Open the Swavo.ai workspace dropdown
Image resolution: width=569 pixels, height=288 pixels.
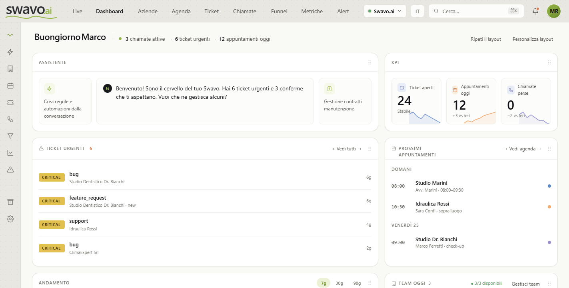385,11
